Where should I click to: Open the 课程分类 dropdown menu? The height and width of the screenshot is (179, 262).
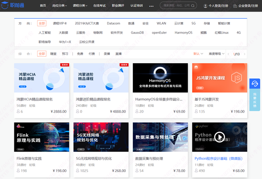coord(80,6)
